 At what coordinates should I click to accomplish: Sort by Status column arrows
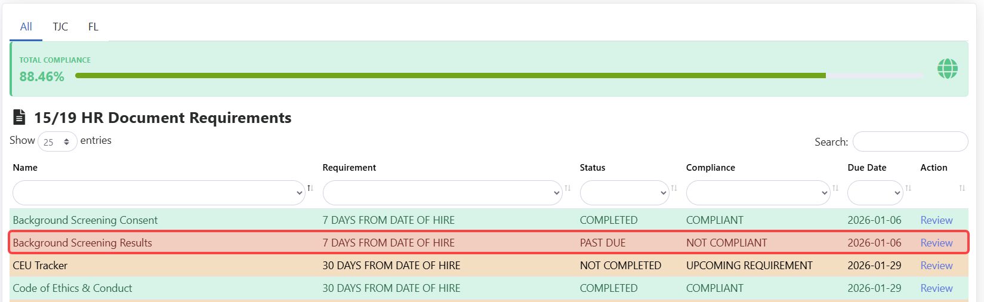click(674, 188)
